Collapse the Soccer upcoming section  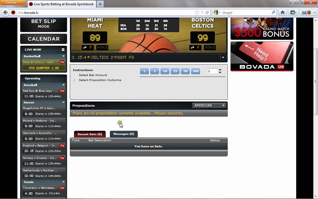63,102
